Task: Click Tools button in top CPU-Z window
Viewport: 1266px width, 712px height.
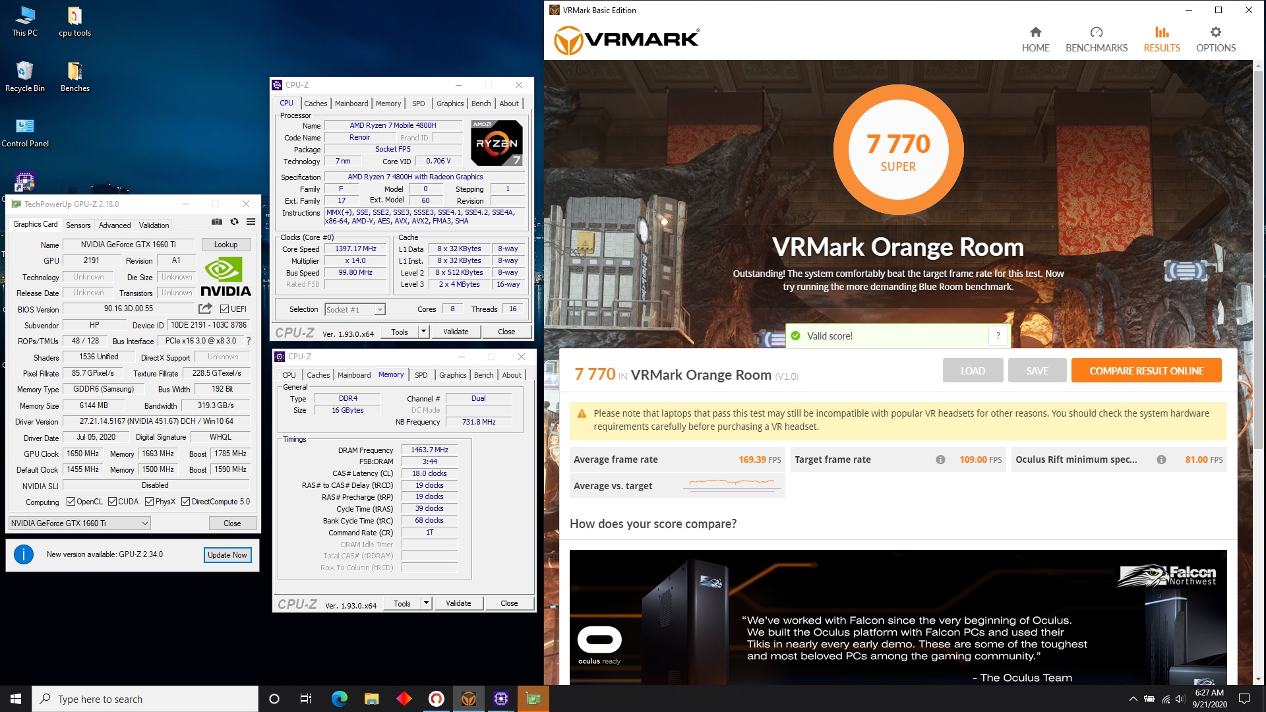Action: pyautogui.click(x=400, y=332)
